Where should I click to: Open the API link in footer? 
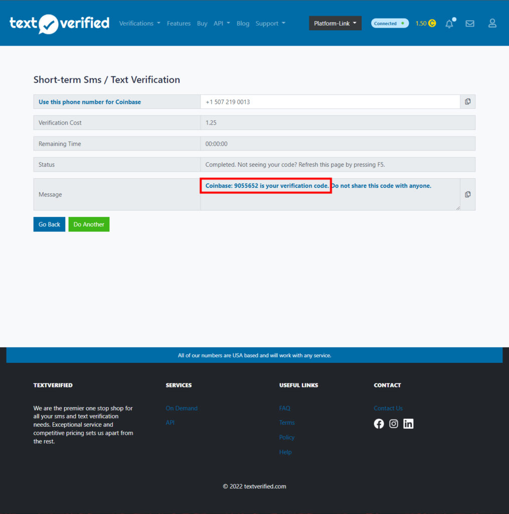click(170, 423)
